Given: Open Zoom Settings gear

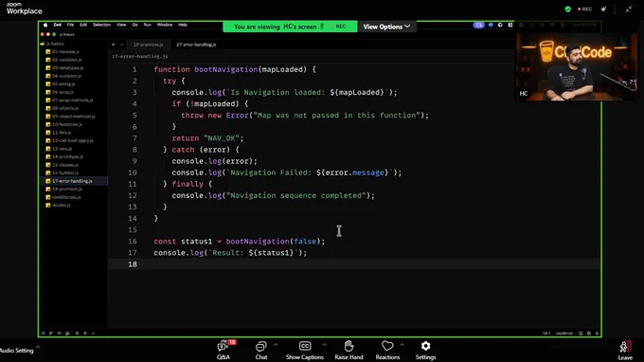Looking at the screenshot, I should click(425, 346).
